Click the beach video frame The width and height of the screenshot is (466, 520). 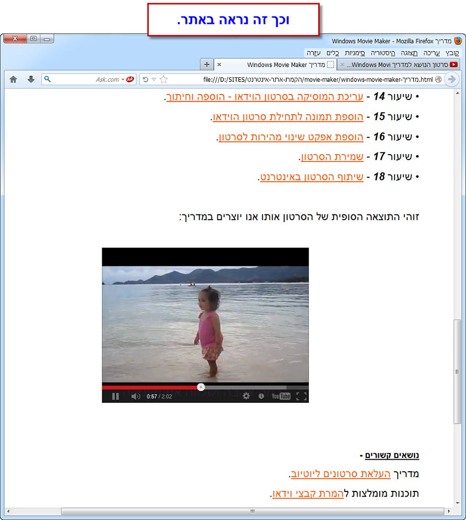[205, 324]
